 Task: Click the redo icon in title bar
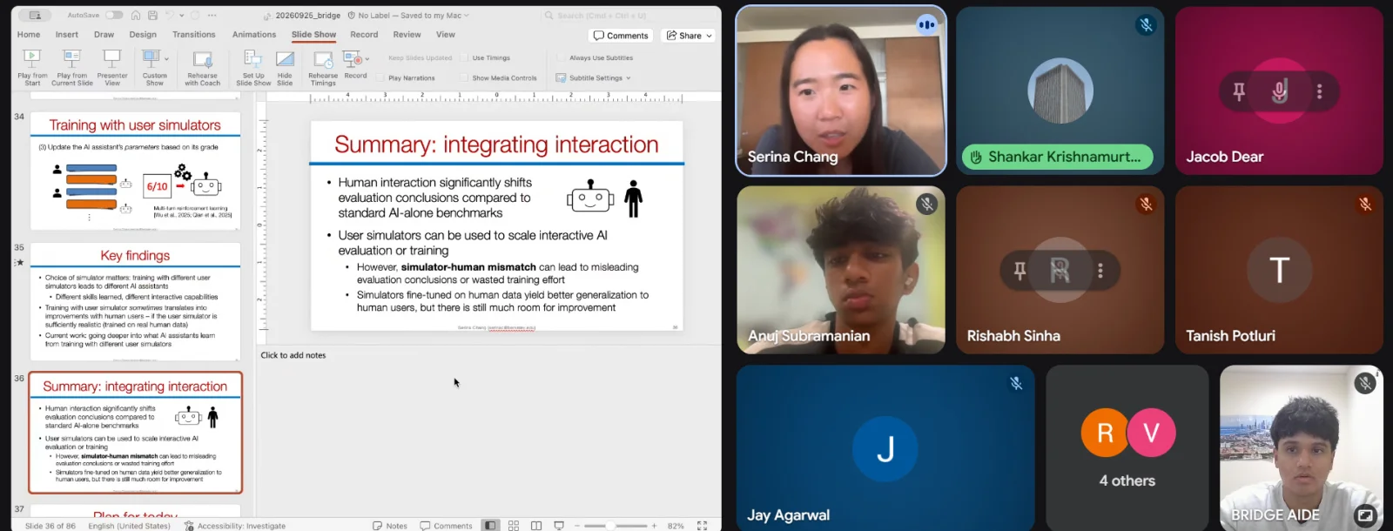point(195,16)
